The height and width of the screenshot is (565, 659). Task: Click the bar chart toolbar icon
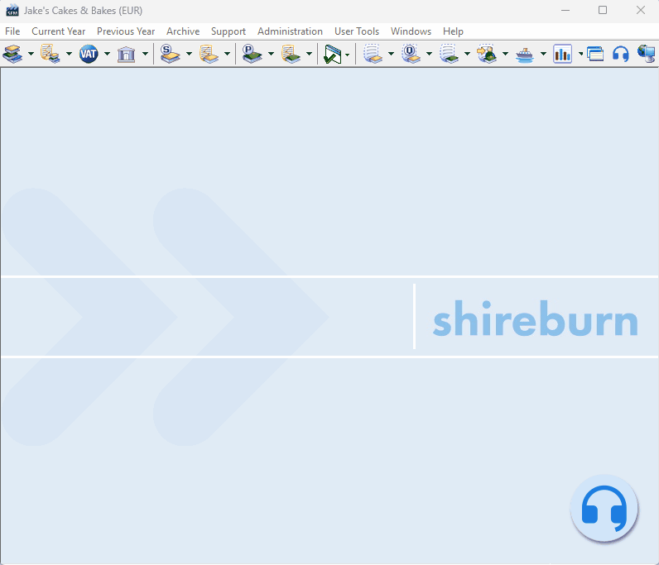coord(563,54)
